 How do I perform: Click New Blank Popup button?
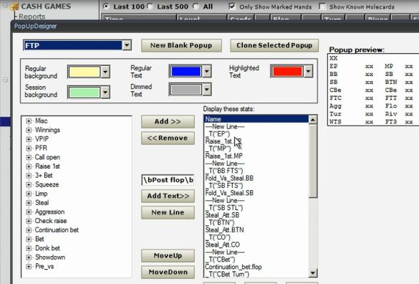[x=181, y=45]
